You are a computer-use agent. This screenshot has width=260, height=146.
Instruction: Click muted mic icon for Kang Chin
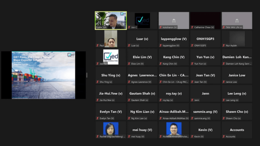click(x=160, y=64)
